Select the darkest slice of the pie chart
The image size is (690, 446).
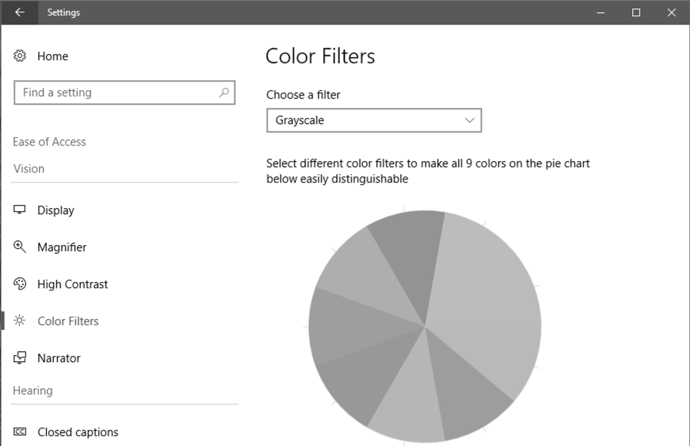point(409,239)
